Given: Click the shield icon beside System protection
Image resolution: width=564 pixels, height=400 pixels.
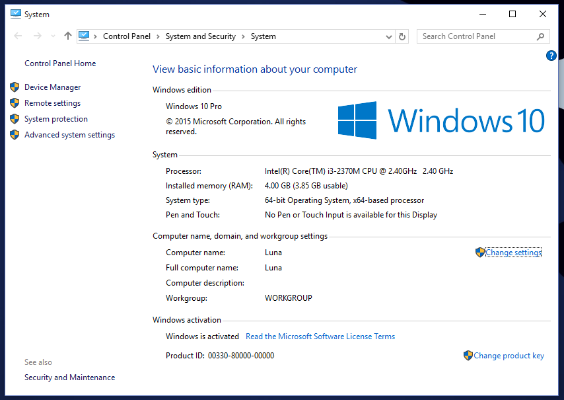Looking at the screenshot, I should point(15,119).
